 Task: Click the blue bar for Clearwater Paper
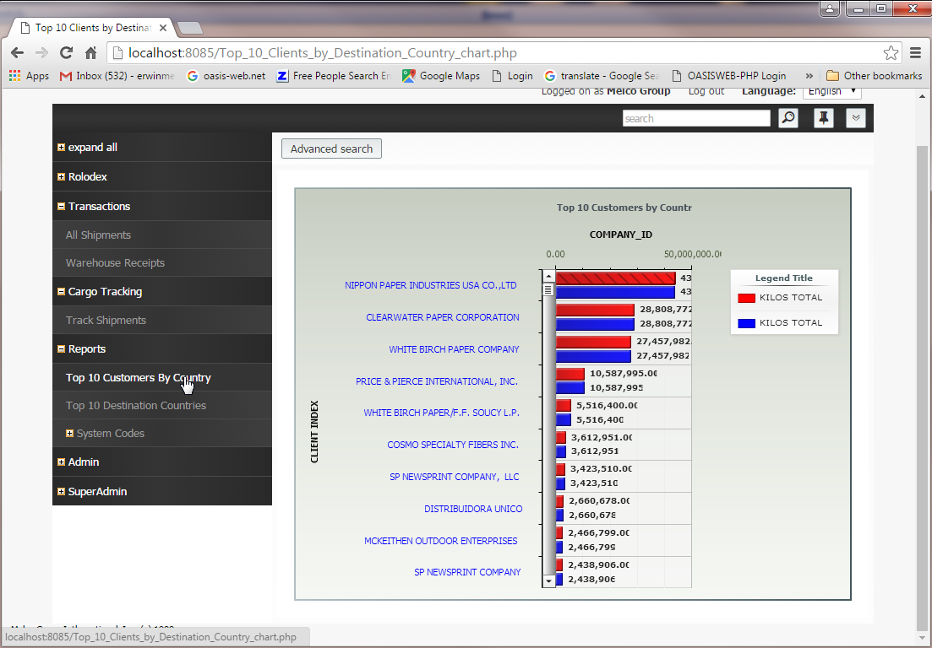596,325
